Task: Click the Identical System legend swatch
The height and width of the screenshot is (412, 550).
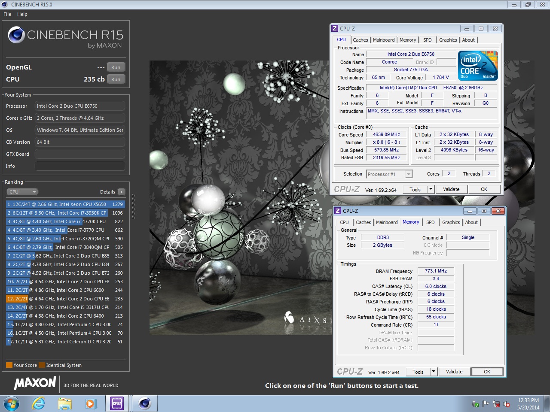Action: (x=42, y=365)
